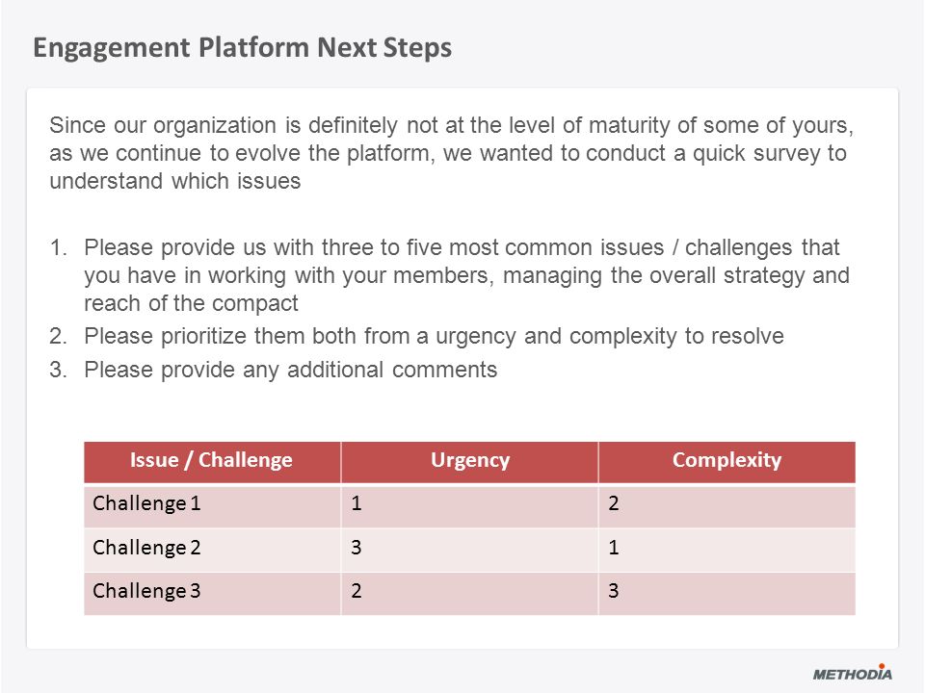Viewport: 925px width, 693px height.
Task: Click the Issue / Challenge column header
Action: click(212, 462)
